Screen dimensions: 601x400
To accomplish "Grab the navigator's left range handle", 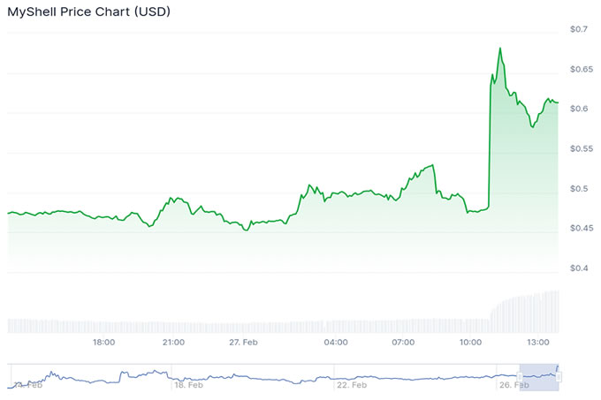I will pyautogui.click(x=520, y=375).
